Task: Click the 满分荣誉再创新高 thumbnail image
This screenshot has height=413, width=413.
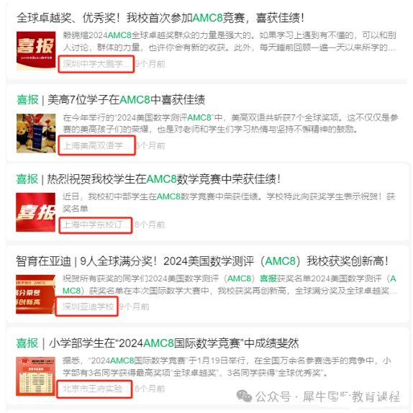Action: (x=35, y=294)
